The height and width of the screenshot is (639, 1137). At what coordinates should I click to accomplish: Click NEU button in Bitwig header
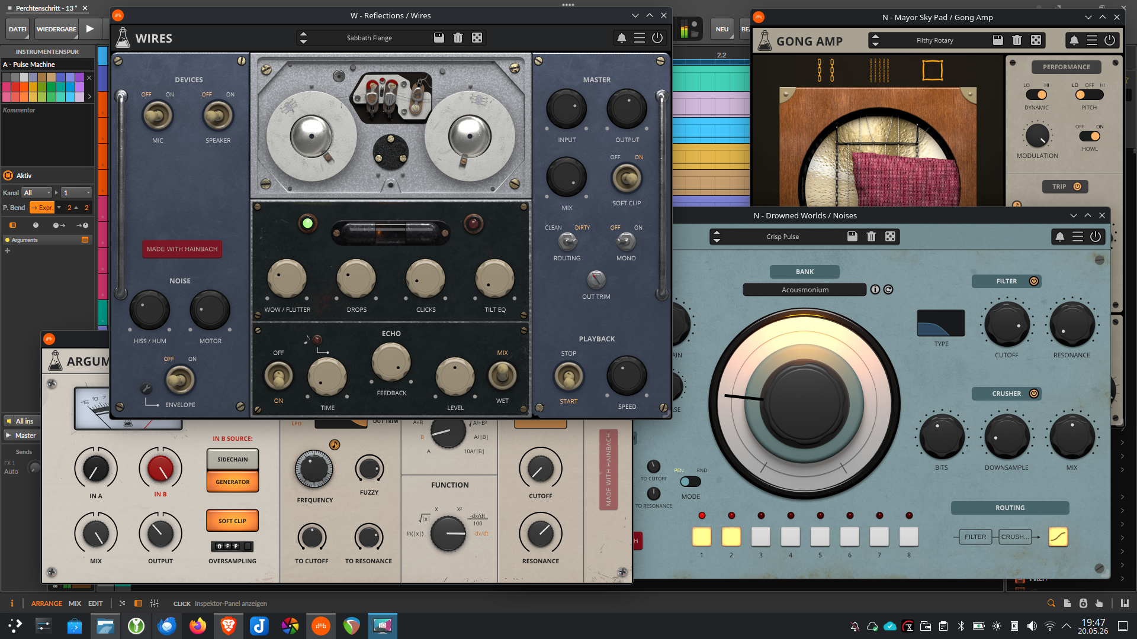click(722, 29)
